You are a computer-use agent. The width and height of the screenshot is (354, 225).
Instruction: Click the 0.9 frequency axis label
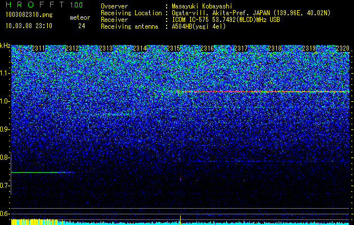[x=5, y=129]
